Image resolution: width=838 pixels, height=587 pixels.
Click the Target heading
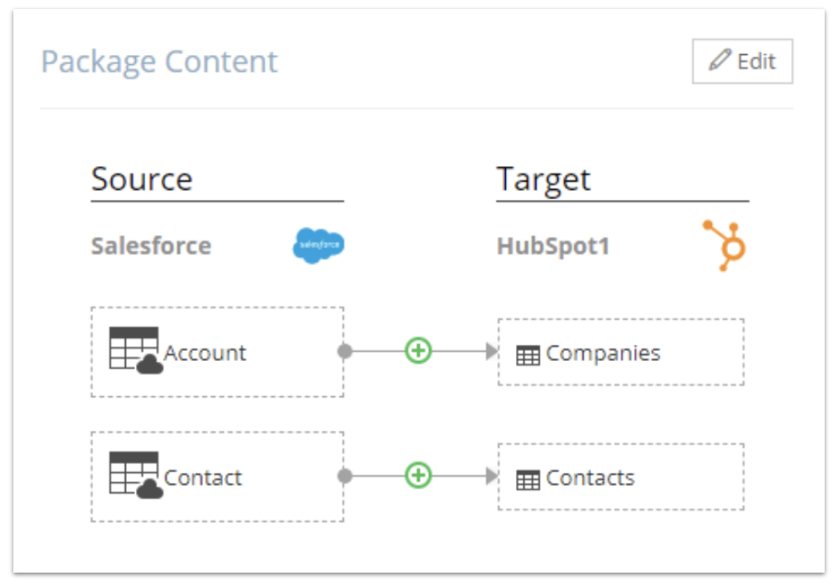click(543, 179)
